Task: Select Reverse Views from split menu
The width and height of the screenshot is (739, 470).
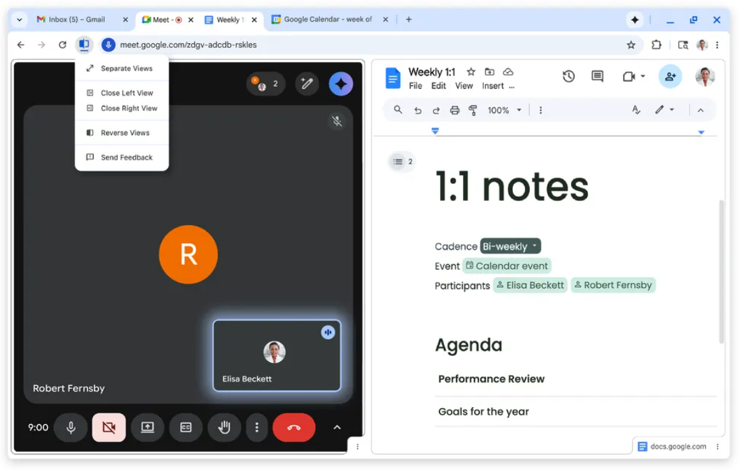Action: tap(125, 133)
